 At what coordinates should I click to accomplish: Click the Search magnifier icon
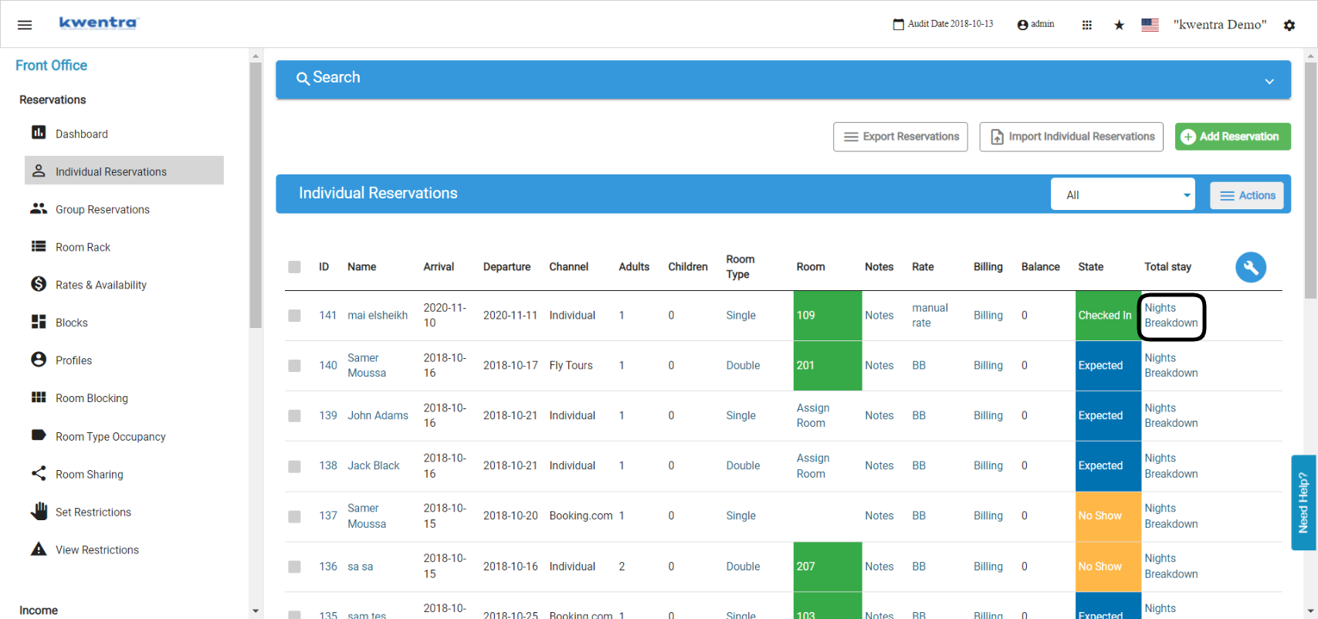303,79
